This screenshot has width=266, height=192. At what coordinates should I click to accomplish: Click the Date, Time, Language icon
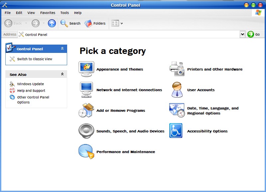click(x=177, y=110)
